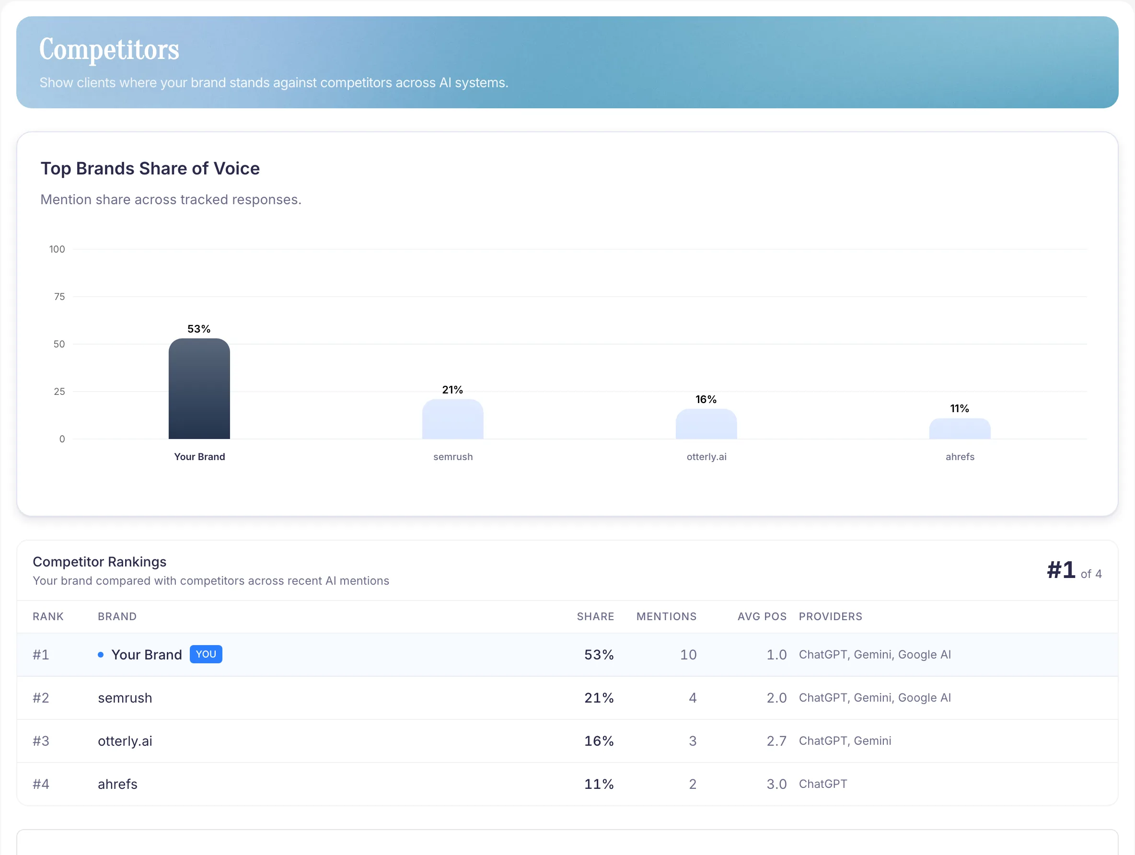This screenshot has height=855, width=1135.
Task: Click the PROVIDERS column header
Action: tap(830, 616)
